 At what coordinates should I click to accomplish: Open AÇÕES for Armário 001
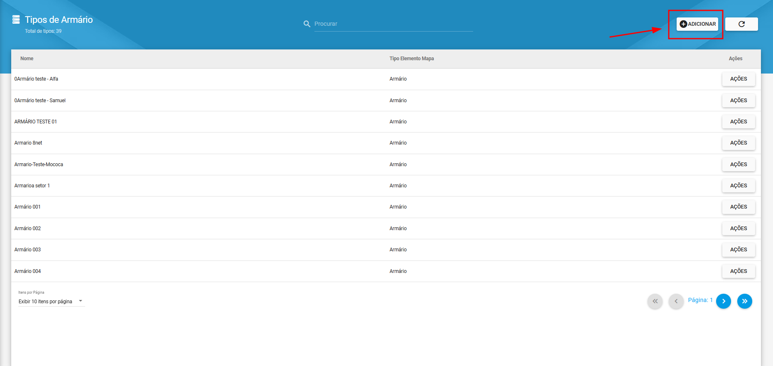(739, 207)
